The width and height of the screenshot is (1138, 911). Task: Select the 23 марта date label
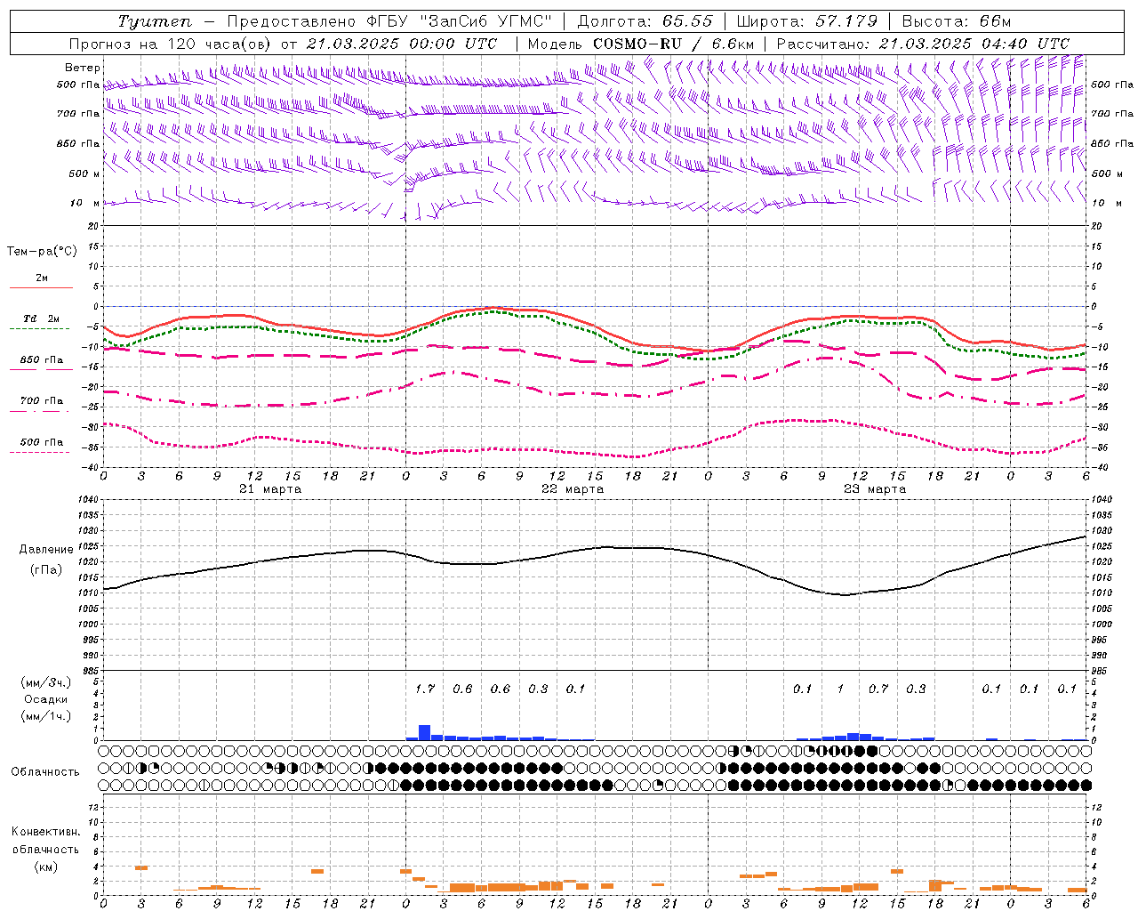click(875, 489)
